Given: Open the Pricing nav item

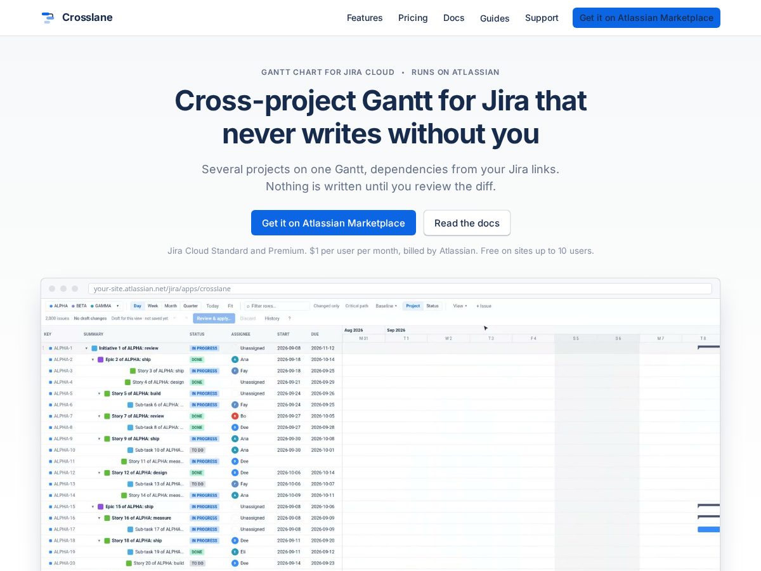Looking at the screenshot, I should pos(413,18).
